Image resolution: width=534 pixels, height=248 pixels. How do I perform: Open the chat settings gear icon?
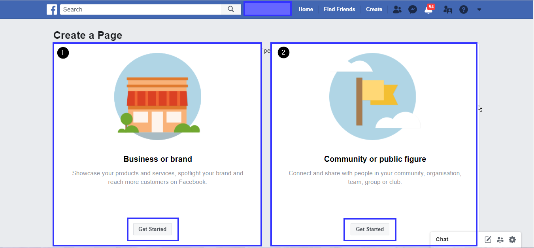(512, 239)
